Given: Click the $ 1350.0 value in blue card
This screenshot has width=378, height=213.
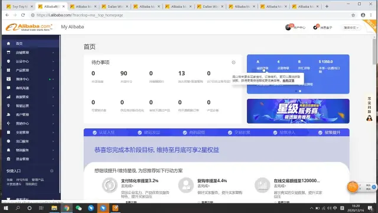Looking at the screenshot, I should click(x=325, y=62).
